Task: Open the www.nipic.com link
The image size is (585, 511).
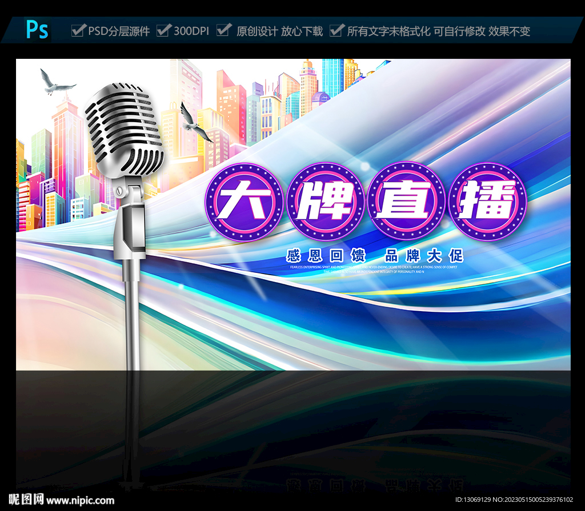Action: coord(80,501)
